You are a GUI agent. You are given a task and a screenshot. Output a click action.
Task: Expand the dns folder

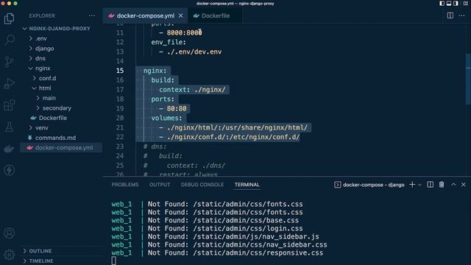40,58
